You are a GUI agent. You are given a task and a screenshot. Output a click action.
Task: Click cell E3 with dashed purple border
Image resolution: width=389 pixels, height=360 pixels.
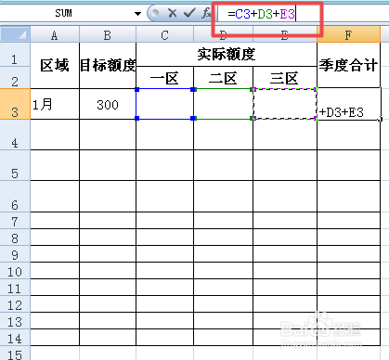coord(285,104)
